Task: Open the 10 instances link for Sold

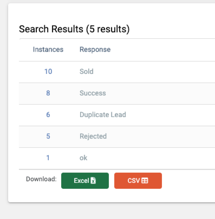Action: (48, 72)
